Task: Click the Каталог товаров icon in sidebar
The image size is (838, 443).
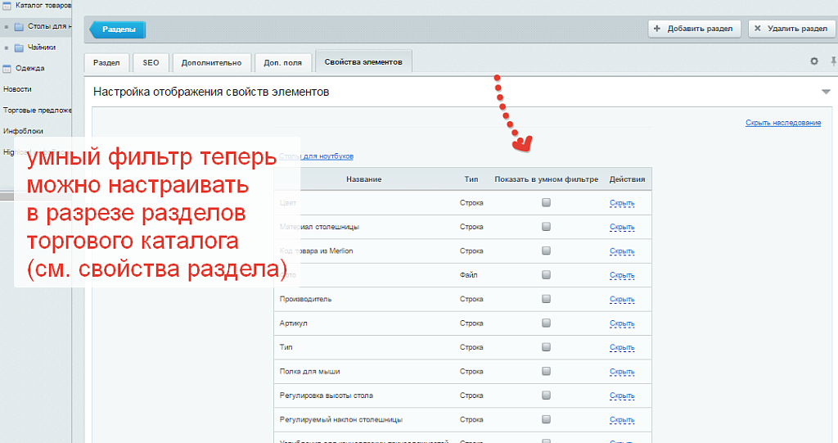Action: click(7, 6)
